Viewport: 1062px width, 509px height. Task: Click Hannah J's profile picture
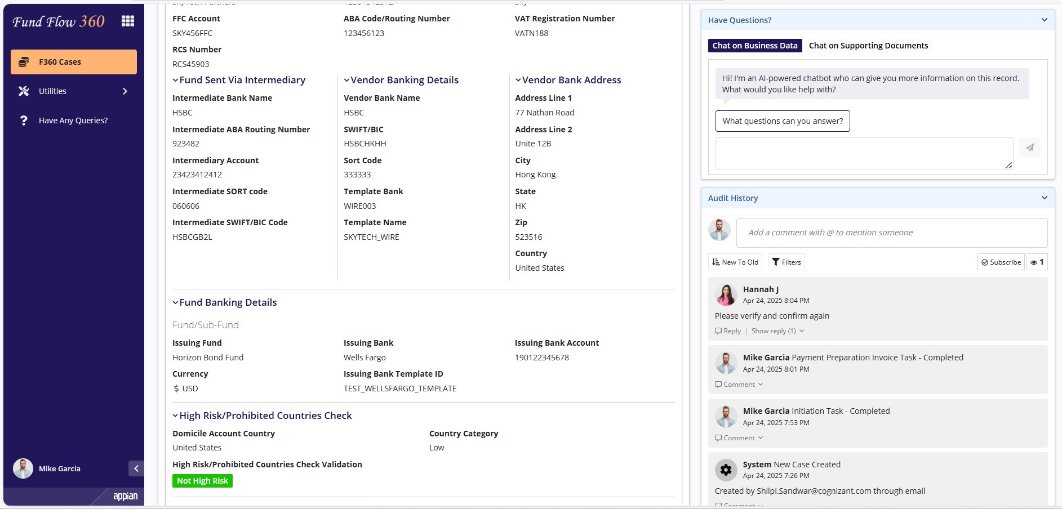726,295
